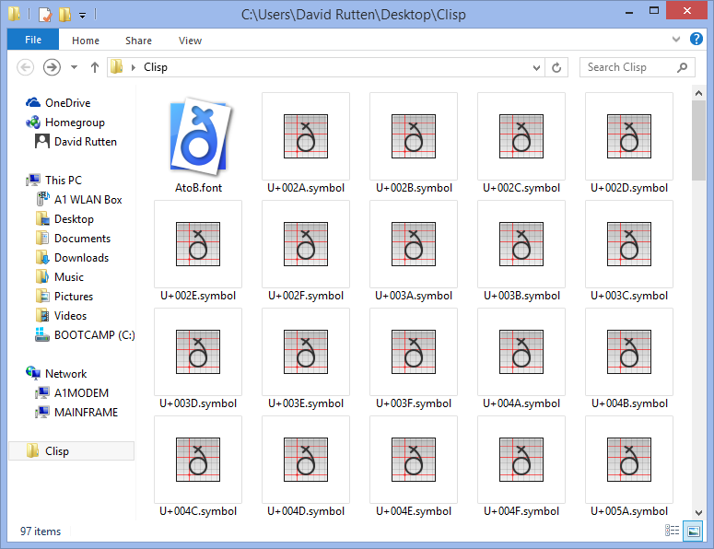Open the address bar history dropdown
Image resolution: width=714 pixels, height=549 pixels.
click(x=538, y=67)
